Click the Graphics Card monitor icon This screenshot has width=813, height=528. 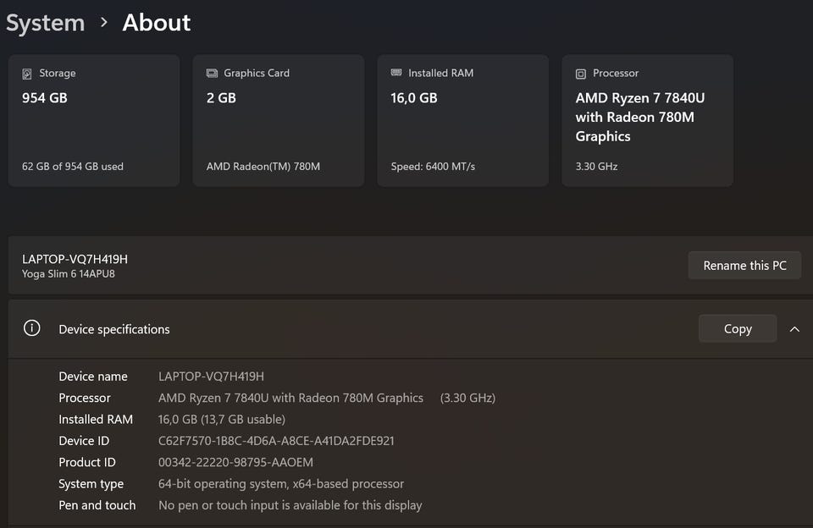coord(213,74)
